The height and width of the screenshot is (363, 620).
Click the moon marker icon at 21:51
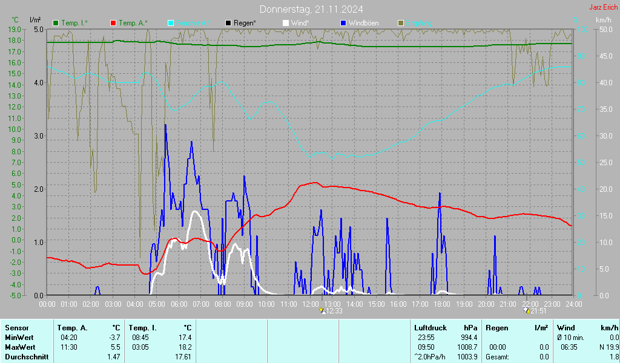[526, 310]
